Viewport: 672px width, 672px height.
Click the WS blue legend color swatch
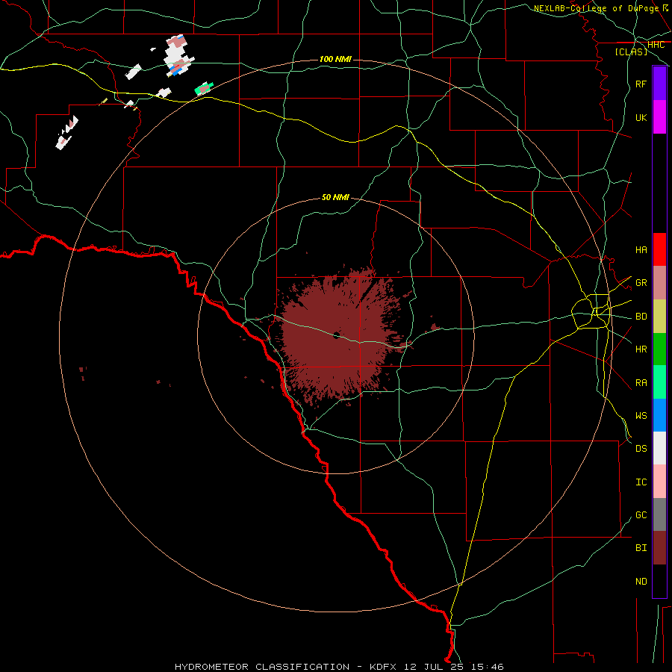pyautogui.click(x=659, y=415)
